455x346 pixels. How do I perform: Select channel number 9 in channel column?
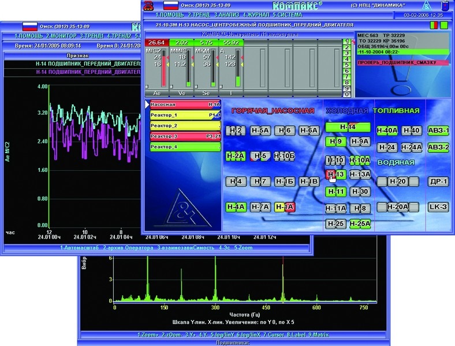coord(347,89)
